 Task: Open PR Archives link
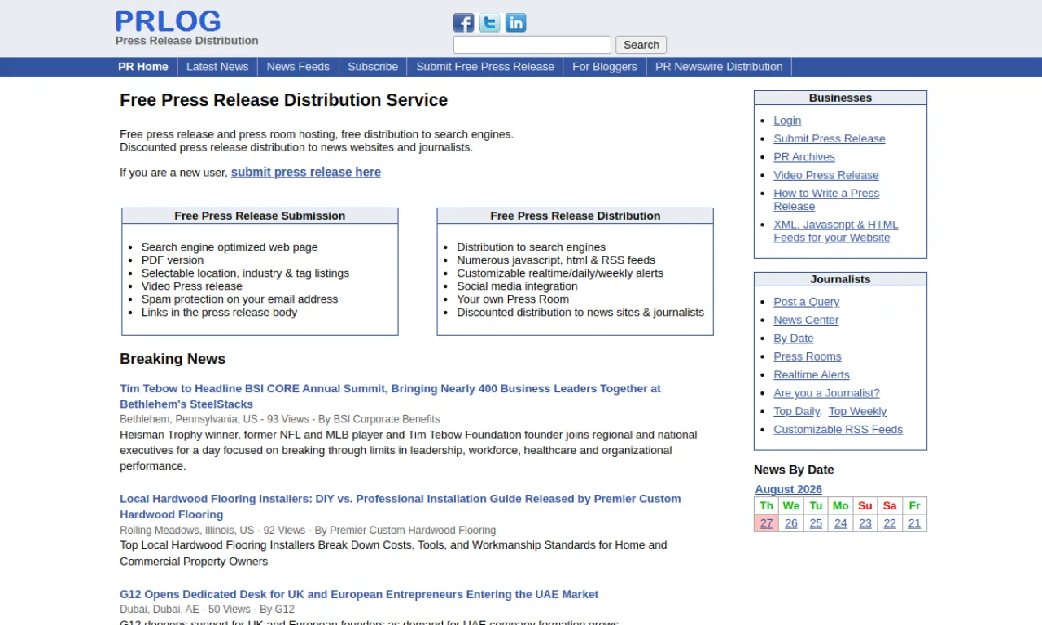tap(804, 157)
